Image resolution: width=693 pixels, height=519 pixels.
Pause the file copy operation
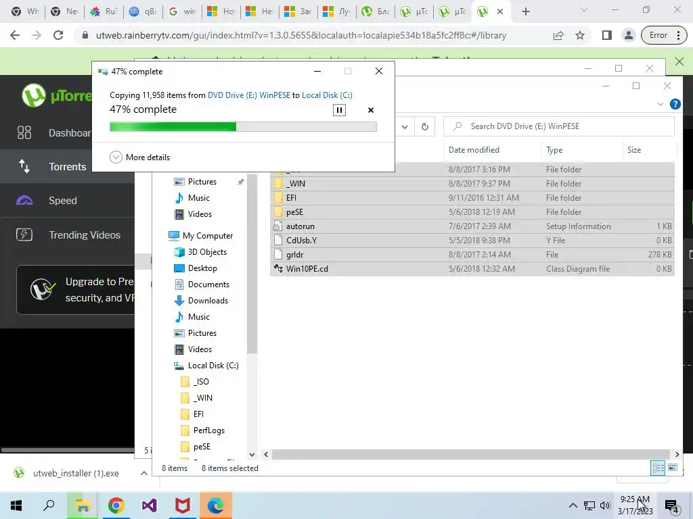pyautogui.click(x=339, y=110)
